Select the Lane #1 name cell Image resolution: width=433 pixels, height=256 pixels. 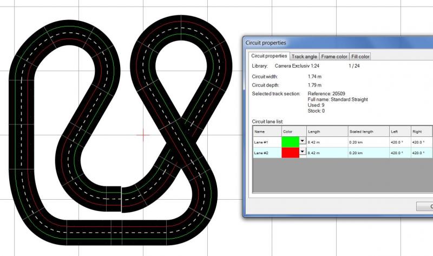point(266,142)
